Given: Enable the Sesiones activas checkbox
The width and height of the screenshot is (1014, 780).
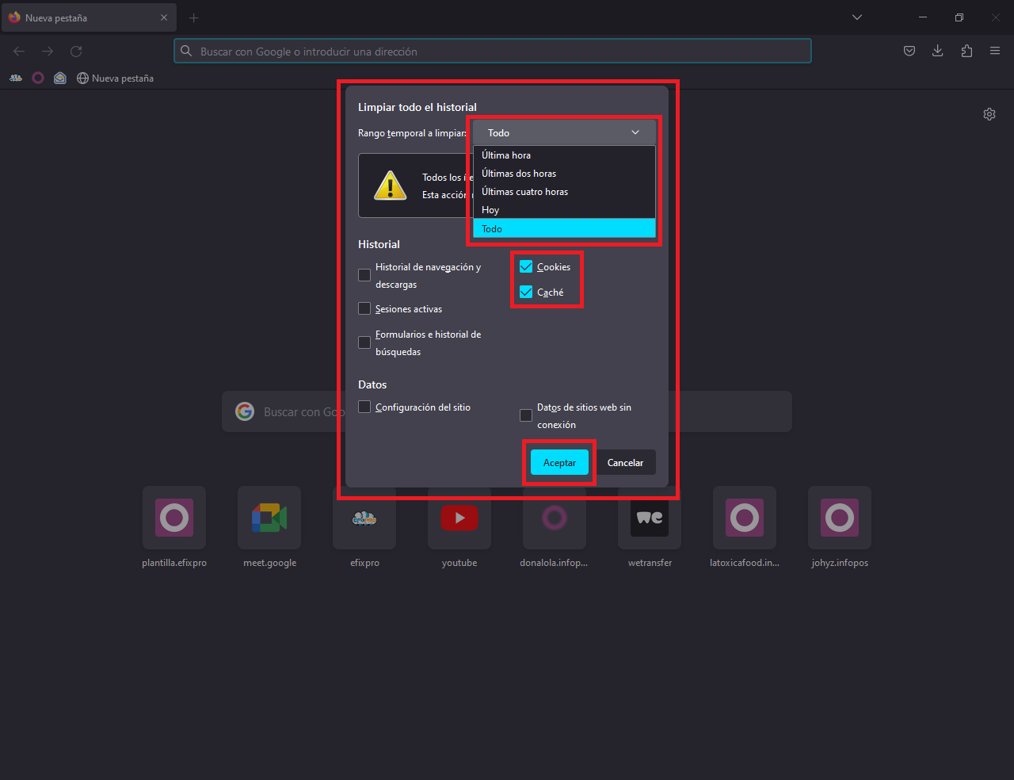Looking at the screenshot, I should click(364, 309).
